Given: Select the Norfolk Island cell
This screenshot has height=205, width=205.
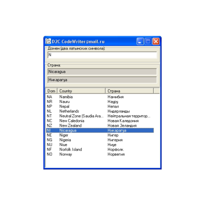Looking at the screenshot, I should [x=71, y=149].
